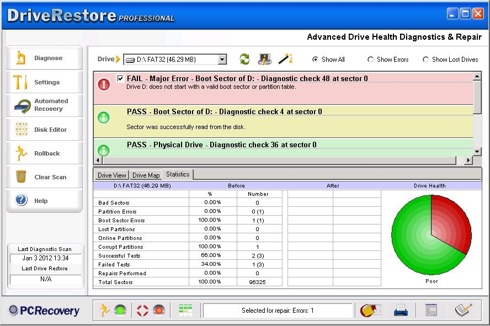Click the folder export report icon
The height and width of the screenshot is (326, 490).
click(370, 310)
